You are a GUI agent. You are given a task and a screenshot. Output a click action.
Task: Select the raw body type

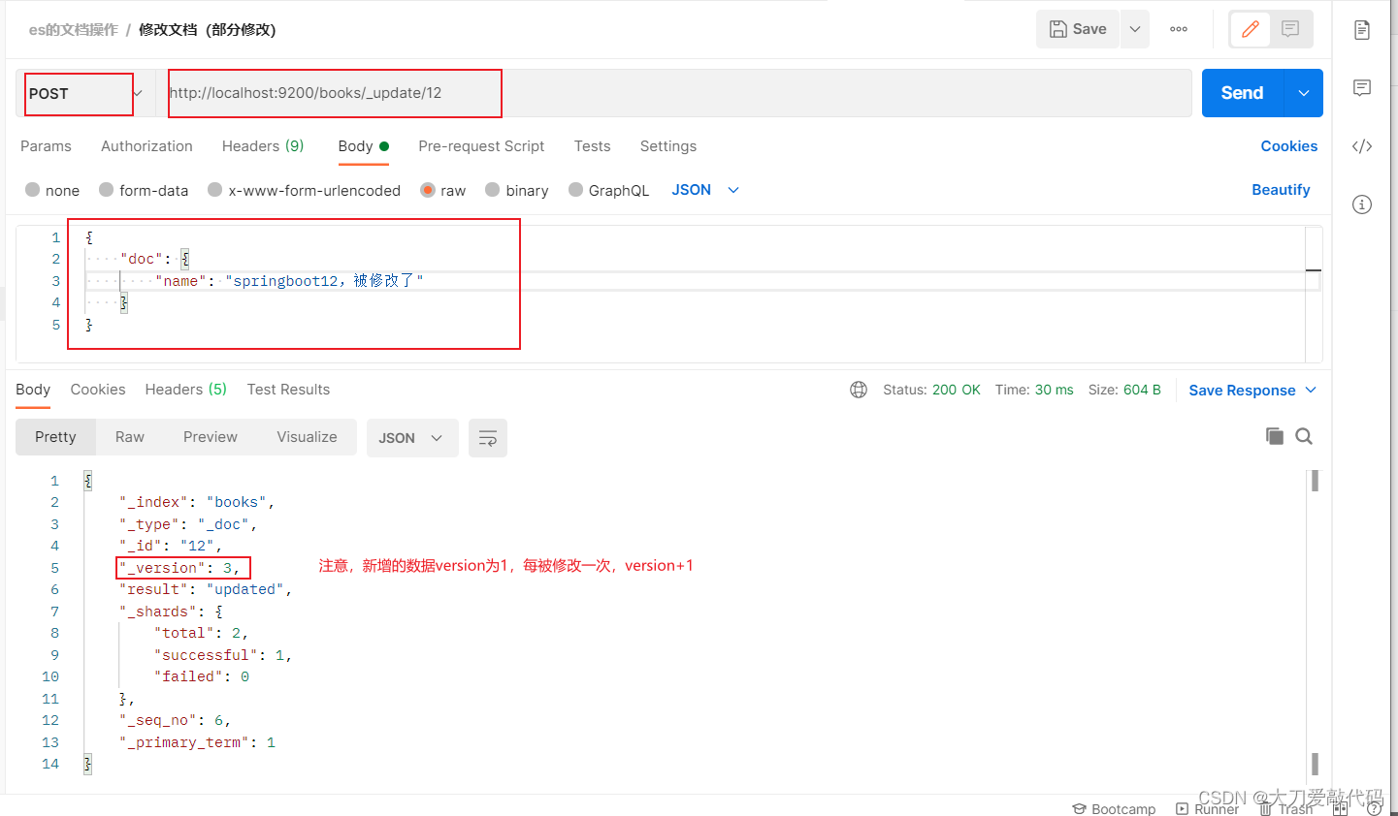[x=443, y=190]
